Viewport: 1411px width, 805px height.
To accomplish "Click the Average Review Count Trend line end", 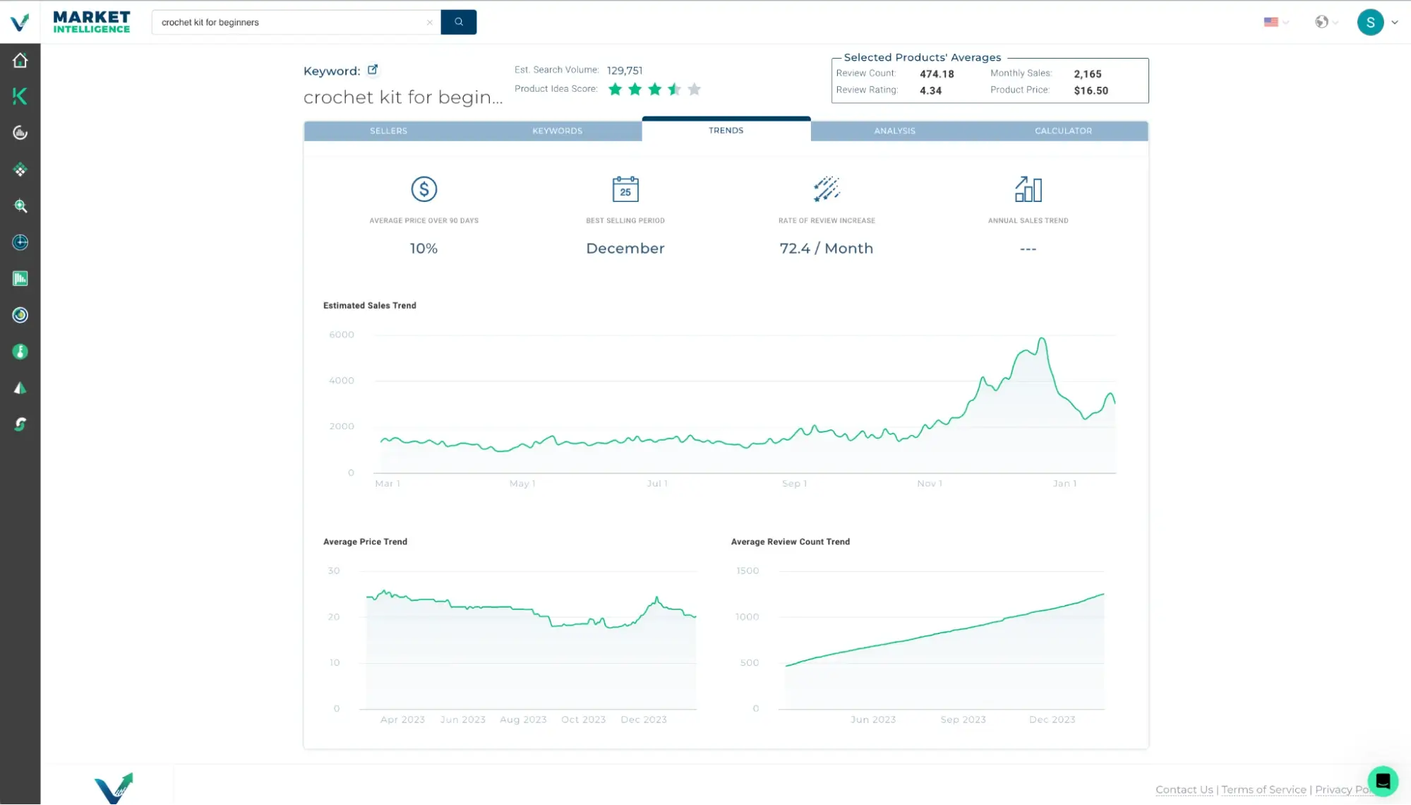I will click(x=1103, y=594).
